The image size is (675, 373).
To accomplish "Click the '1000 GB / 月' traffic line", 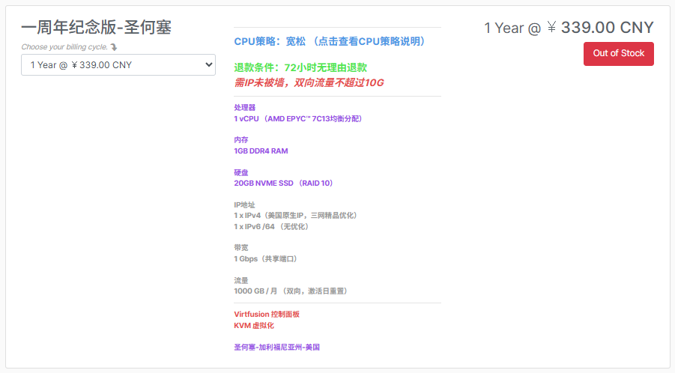I will (292, 291).
